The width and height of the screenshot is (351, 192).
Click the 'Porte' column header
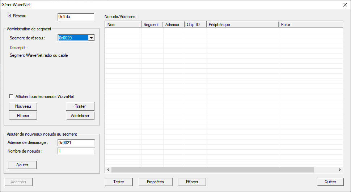310,25
